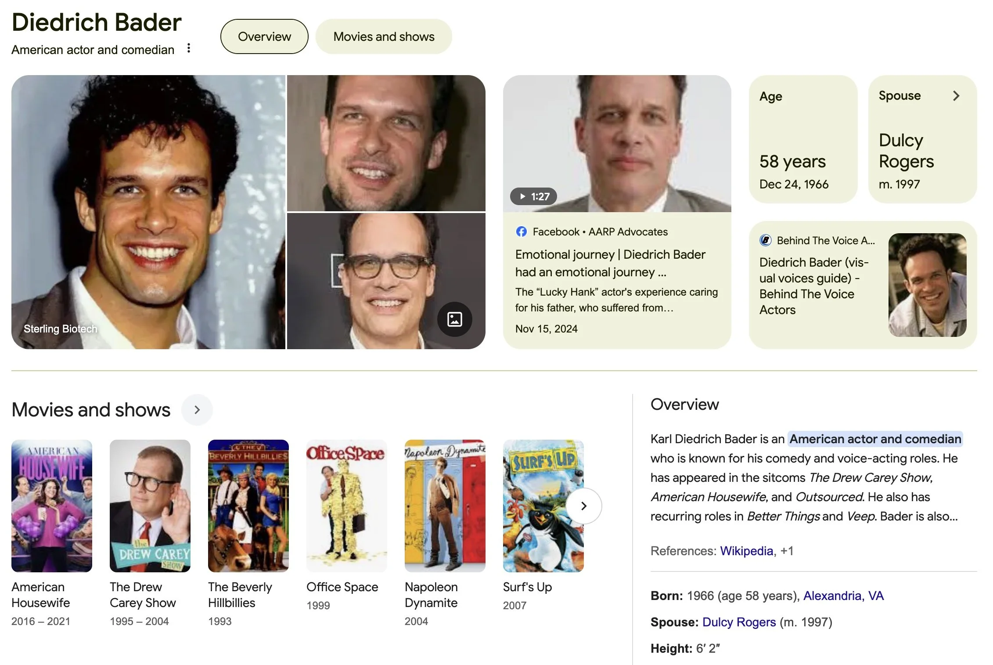
Task: Switch to Movies and shows tab
Action: (x=384, y=36)
